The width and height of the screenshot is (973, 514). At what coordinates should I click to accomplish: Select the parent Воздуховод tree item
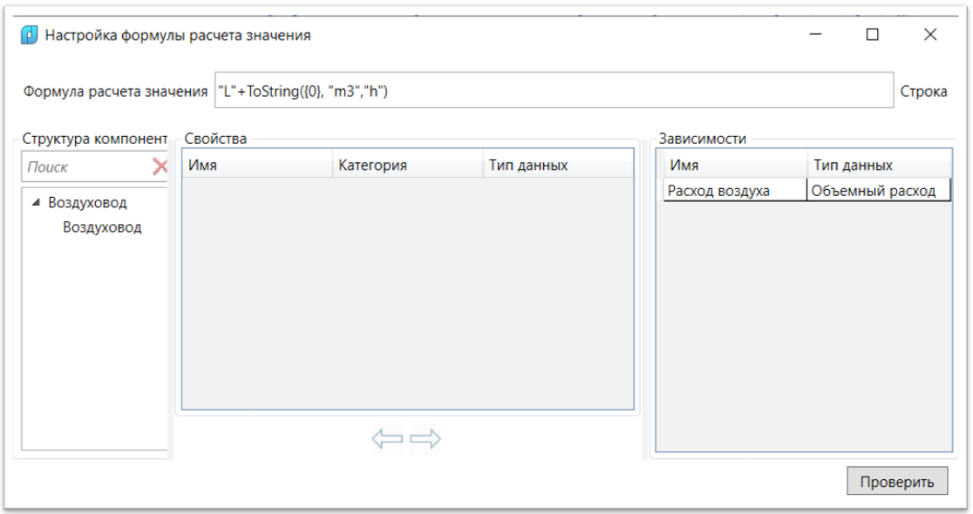(x=87, y=203)
